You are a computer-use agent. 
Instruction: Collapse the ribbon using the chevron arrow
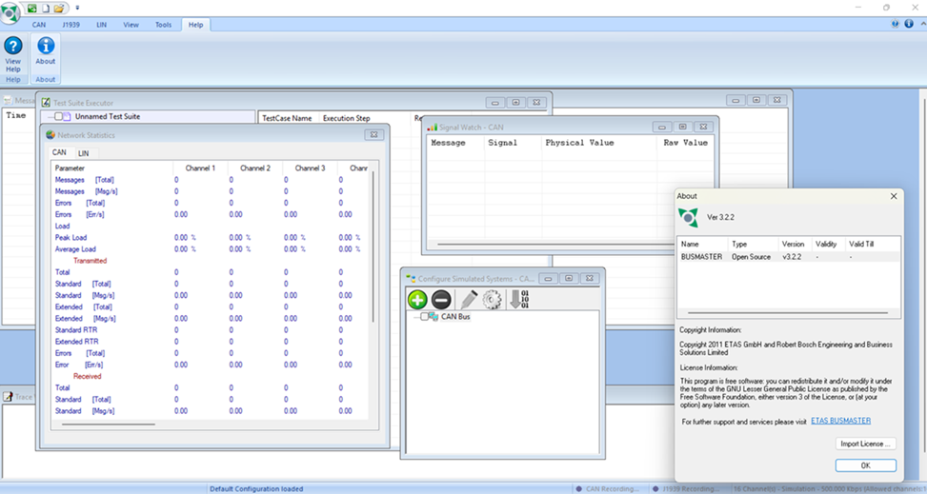pyautogui.click(x=923, y=24)
